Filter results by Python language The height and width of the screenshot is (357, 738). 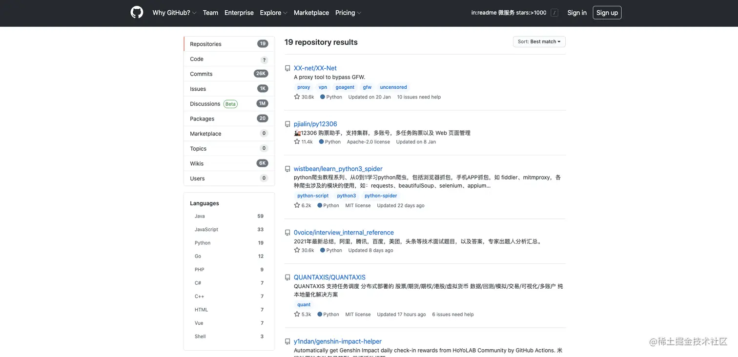(229, 243)
